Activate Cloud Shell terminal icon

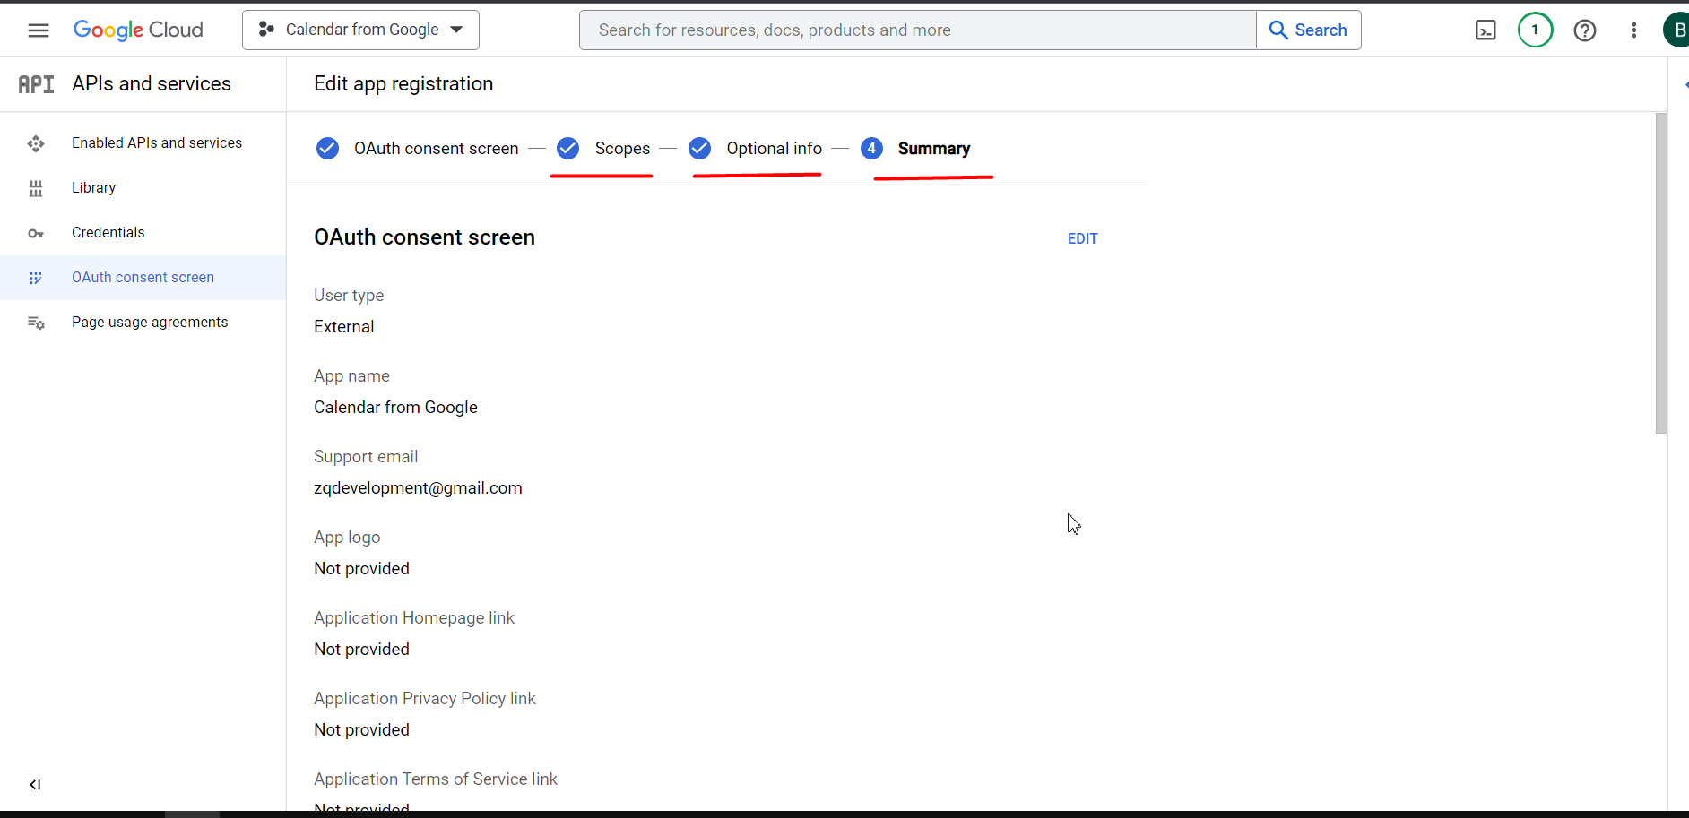pos(1485,30)
